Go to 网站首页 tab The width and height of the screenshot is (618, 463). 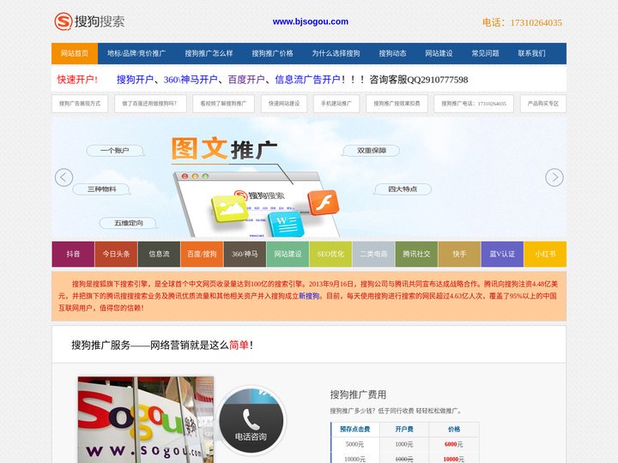(x=75, y=53)
